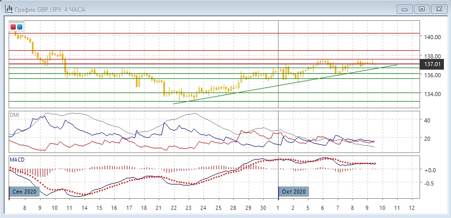Click the 134.00 price axis label
This screenshot has height=218, width=451.
[432, 94]
